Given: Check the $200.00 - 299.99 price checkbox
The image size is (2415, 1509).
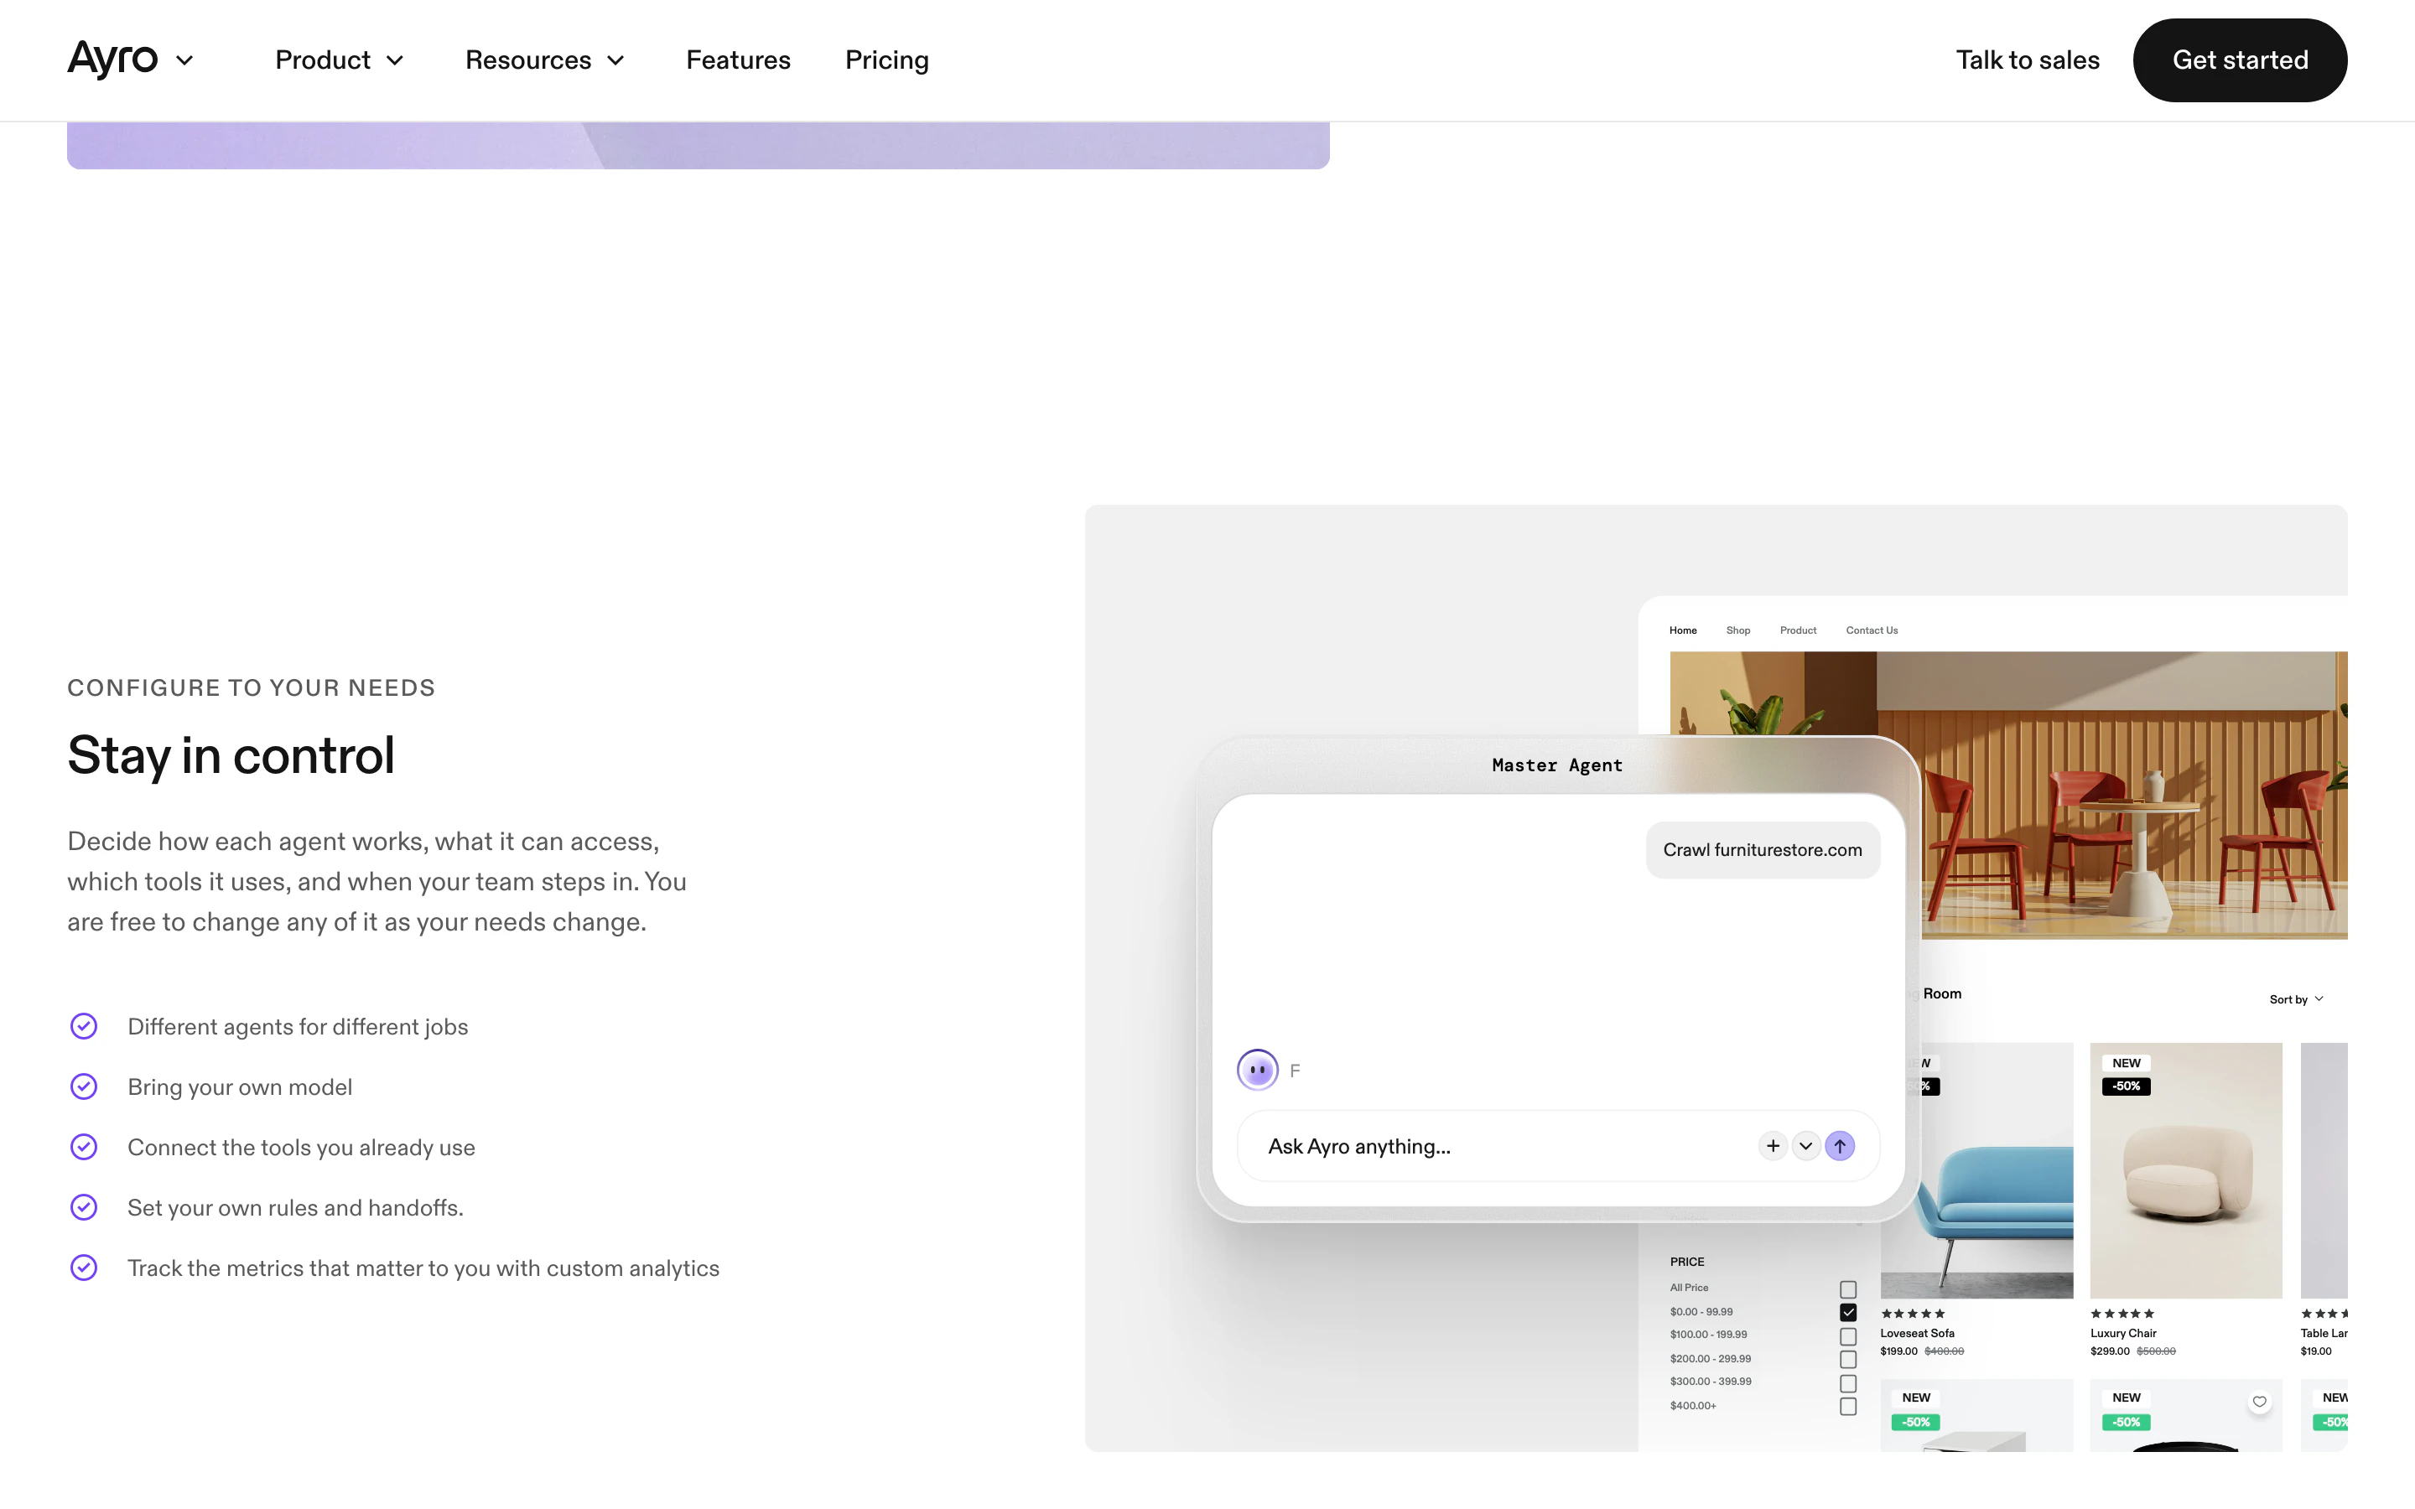Looking at the screenshot, I should 1847,1359.
